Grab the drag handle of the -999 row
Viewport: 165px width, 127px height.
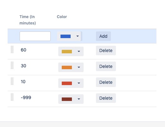[12, 97]
